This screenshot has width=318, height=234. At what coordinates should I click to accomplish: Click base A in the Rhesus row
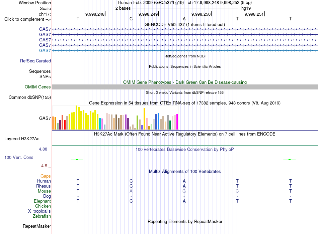tap(184, 186)
